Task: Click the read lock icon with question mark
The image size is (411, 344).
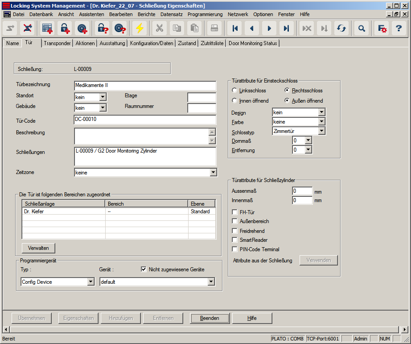Action: point(103,28)
